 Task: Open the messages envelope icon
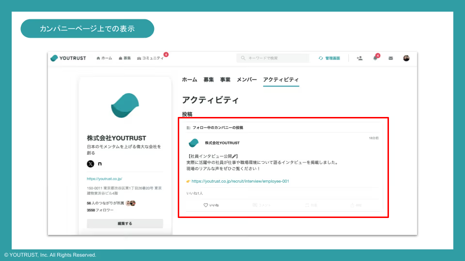tap(390, 58)
